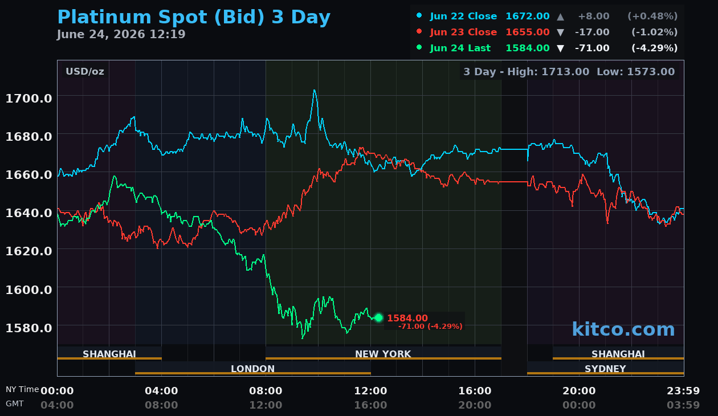Click the 1620.0 axis label

(x=28, y=251)
